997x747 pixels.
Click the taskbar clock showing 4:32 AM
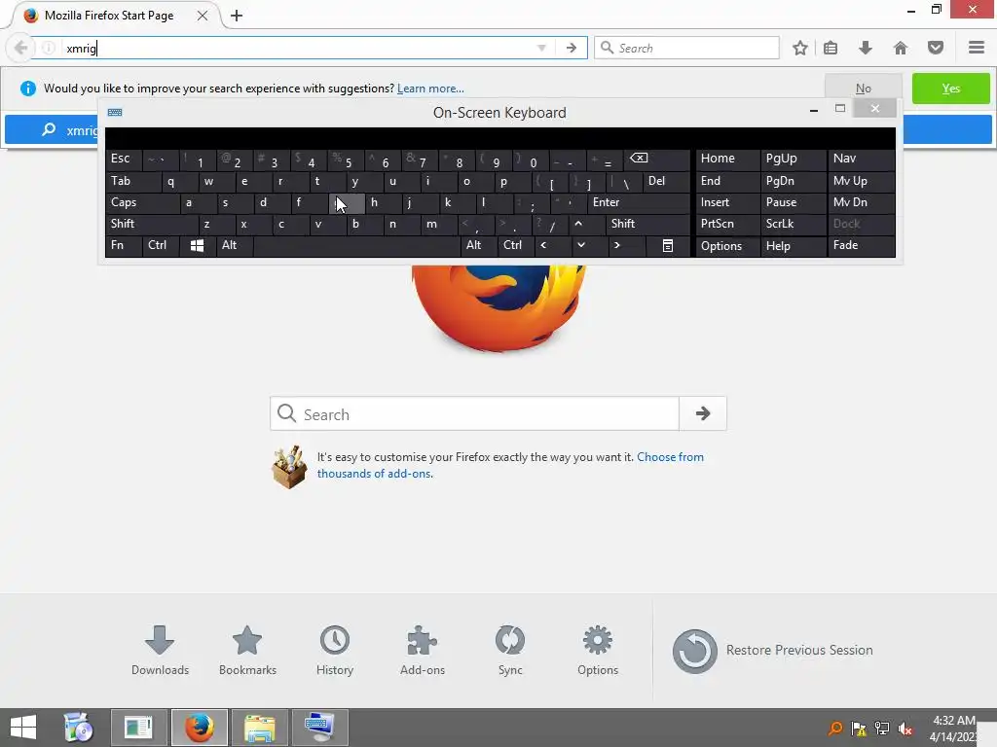(x=952, y=729)
